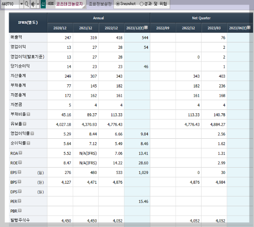254x227 pixels.
Task: Click the 2023/03 quarter column header
Action: click(x=214, y=28)
